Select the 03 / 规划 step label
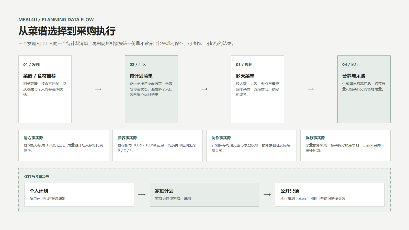The image size is (409, 230). point(244,65)
